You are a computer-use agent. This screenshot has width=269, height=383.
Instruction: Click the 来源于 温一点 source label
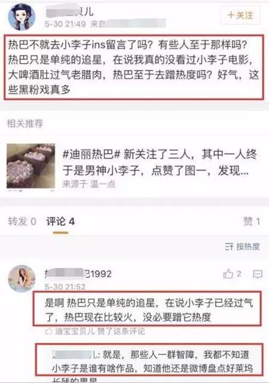[x=89, y=184]
